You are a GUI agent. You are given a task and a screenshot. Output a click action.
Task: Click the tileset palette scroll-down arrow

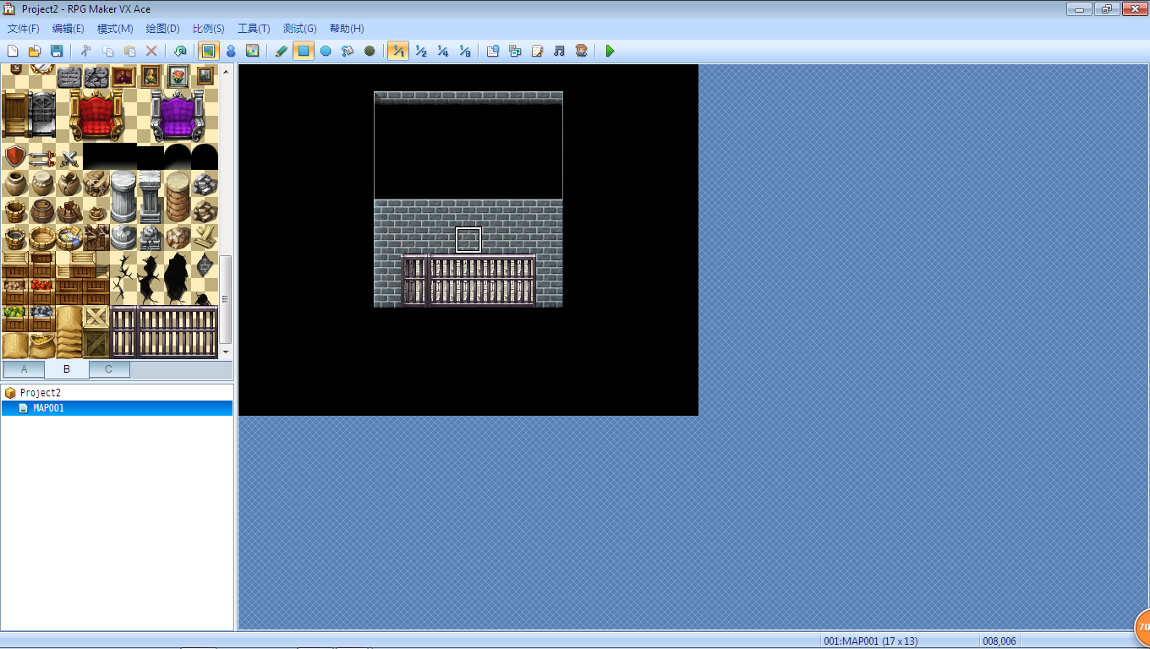click(x=226, y=351)
